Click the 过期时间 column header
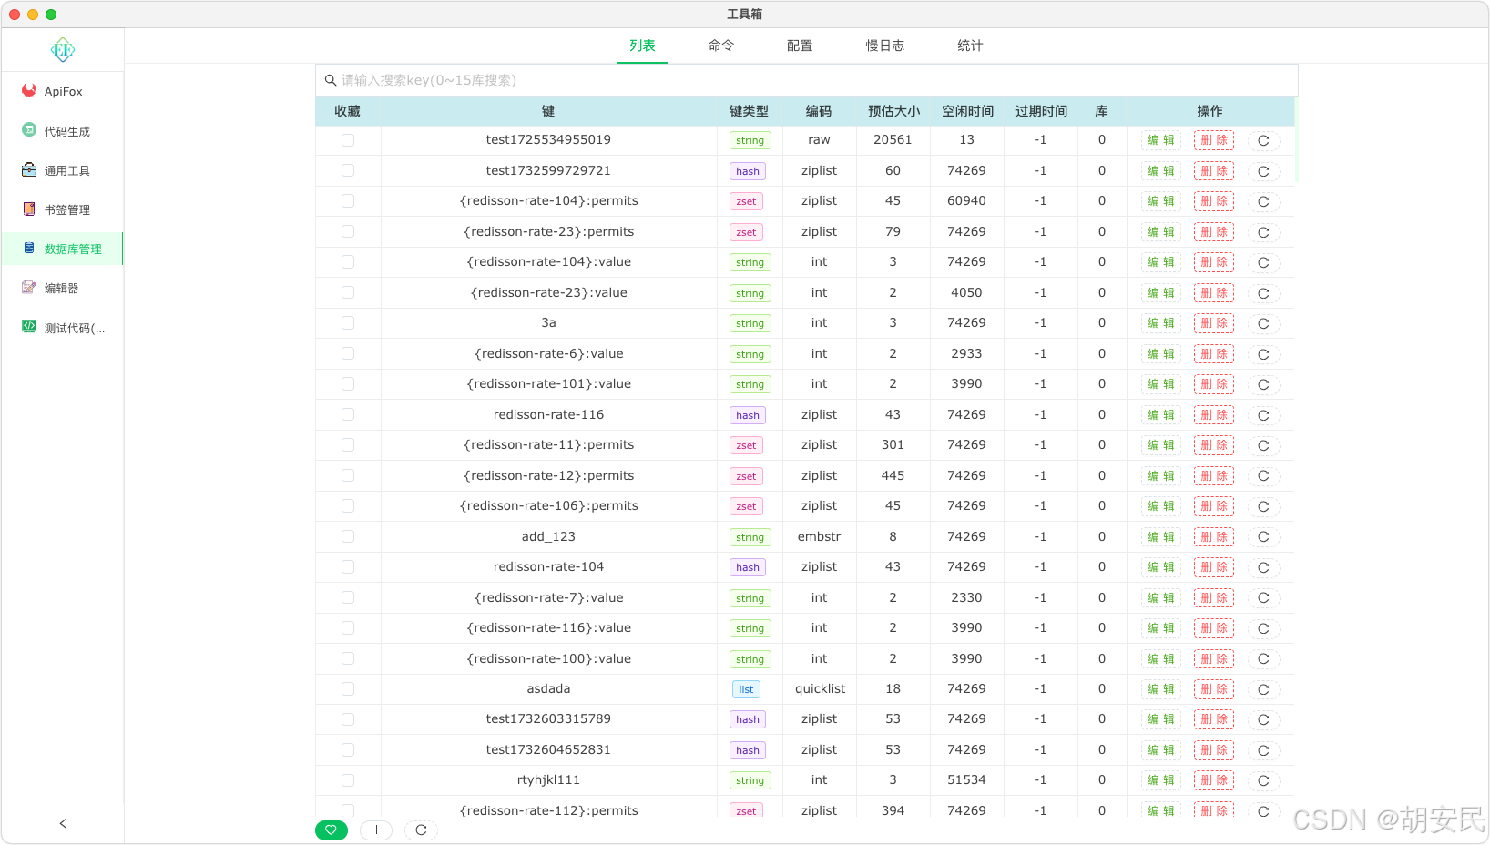The width and height of the screenshot is (1490, 845). click(x=1041, y=111)
